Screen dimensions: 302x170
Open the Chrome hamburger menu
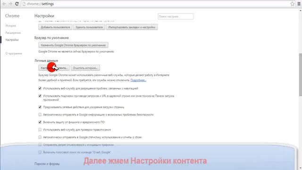click(299, 4)
